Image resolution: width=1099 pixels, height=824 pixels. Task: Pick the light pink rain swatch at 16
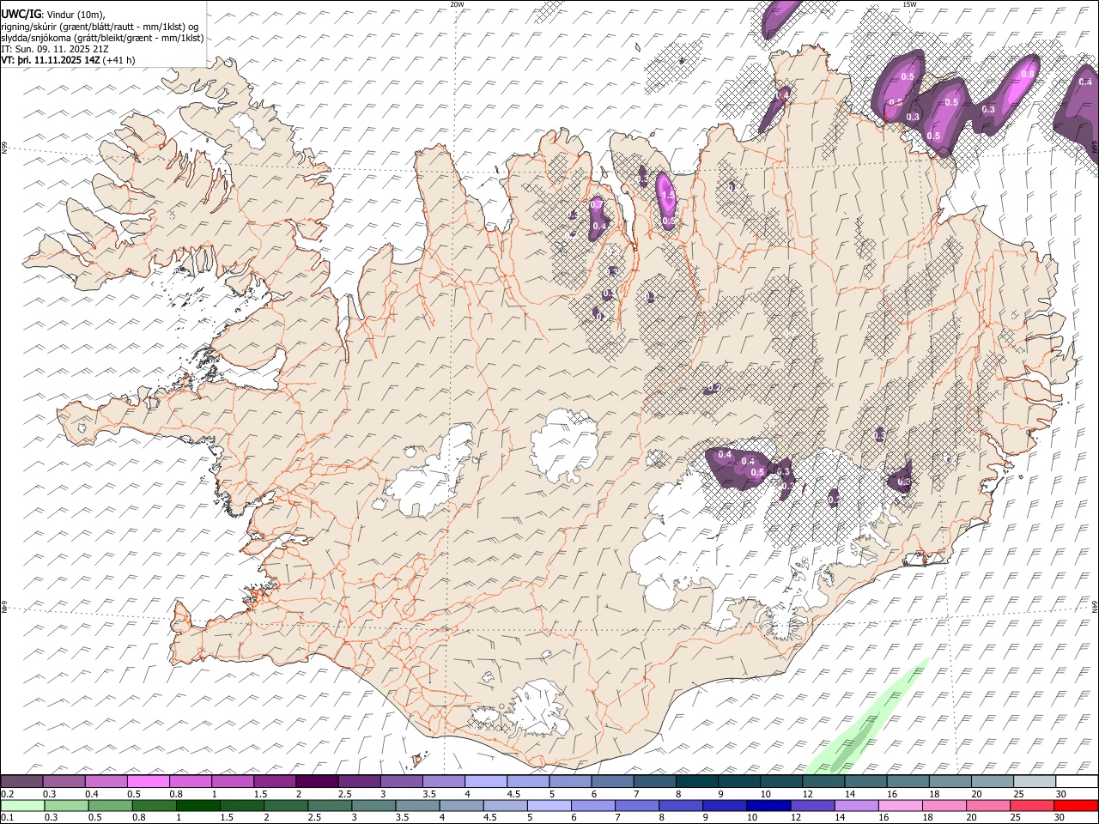(x=901, y=805)
